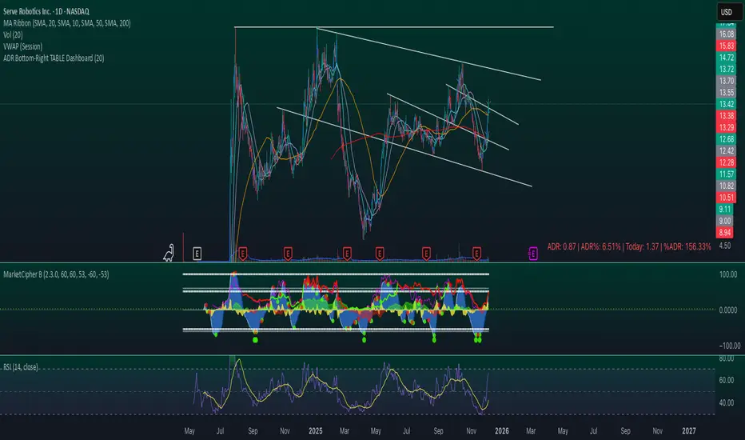
Task: Click the 2026 label on the time axis
Action: coord(502,431)
